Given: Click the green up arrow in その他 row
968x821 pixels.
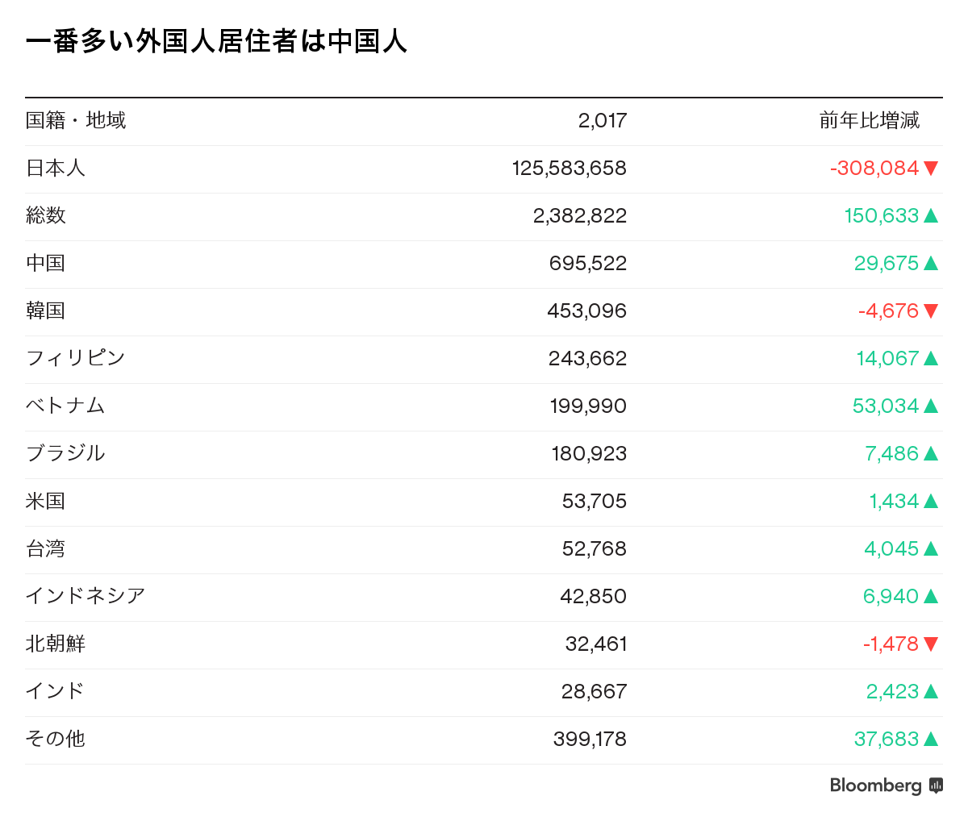Looking at the screenshot, I should [x=931, y=739].
